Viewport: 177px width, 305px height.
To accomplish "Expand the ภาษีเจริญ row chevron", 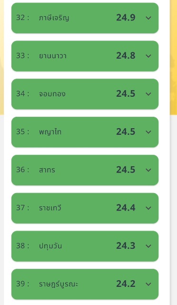I will pos(148,18).
